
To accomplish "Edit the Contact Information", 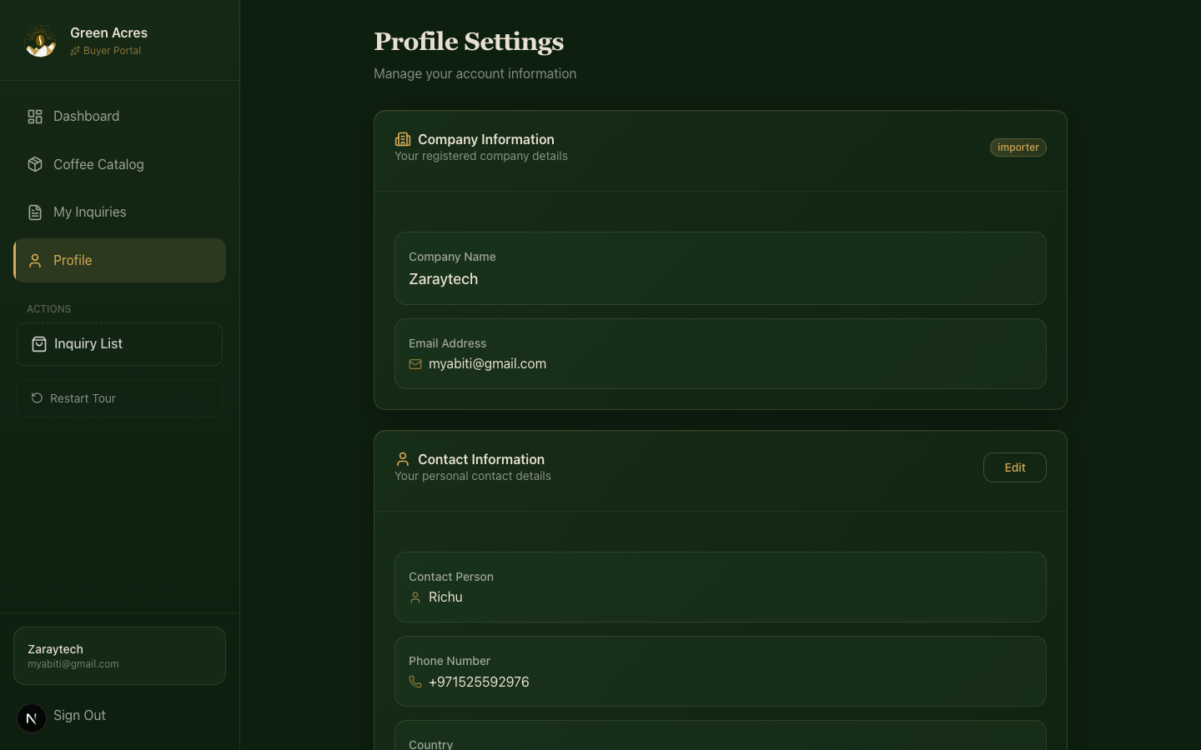I will pyautogui.click(x=1014, y=467).
